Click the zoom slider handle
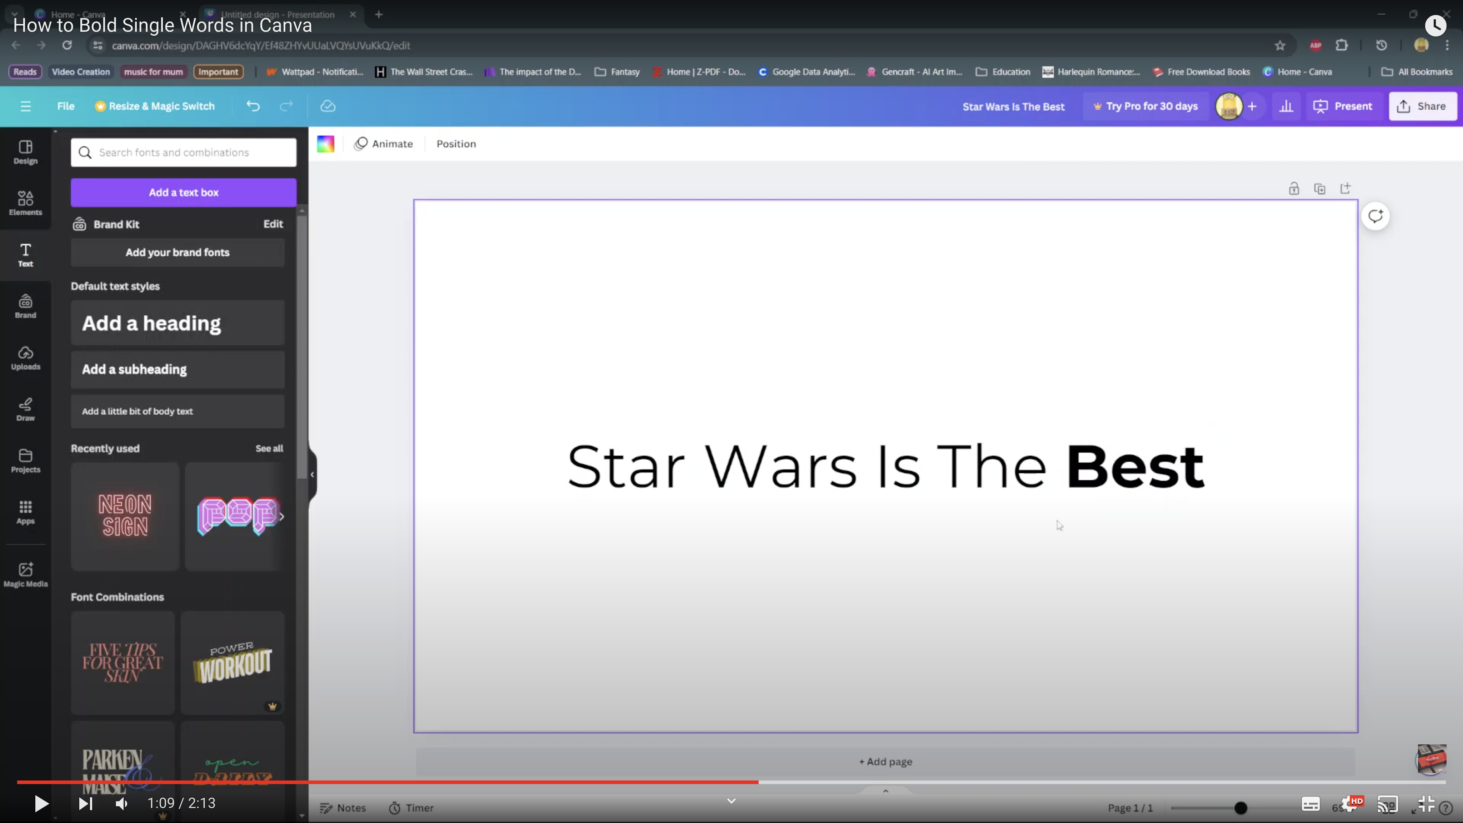 1240,808
